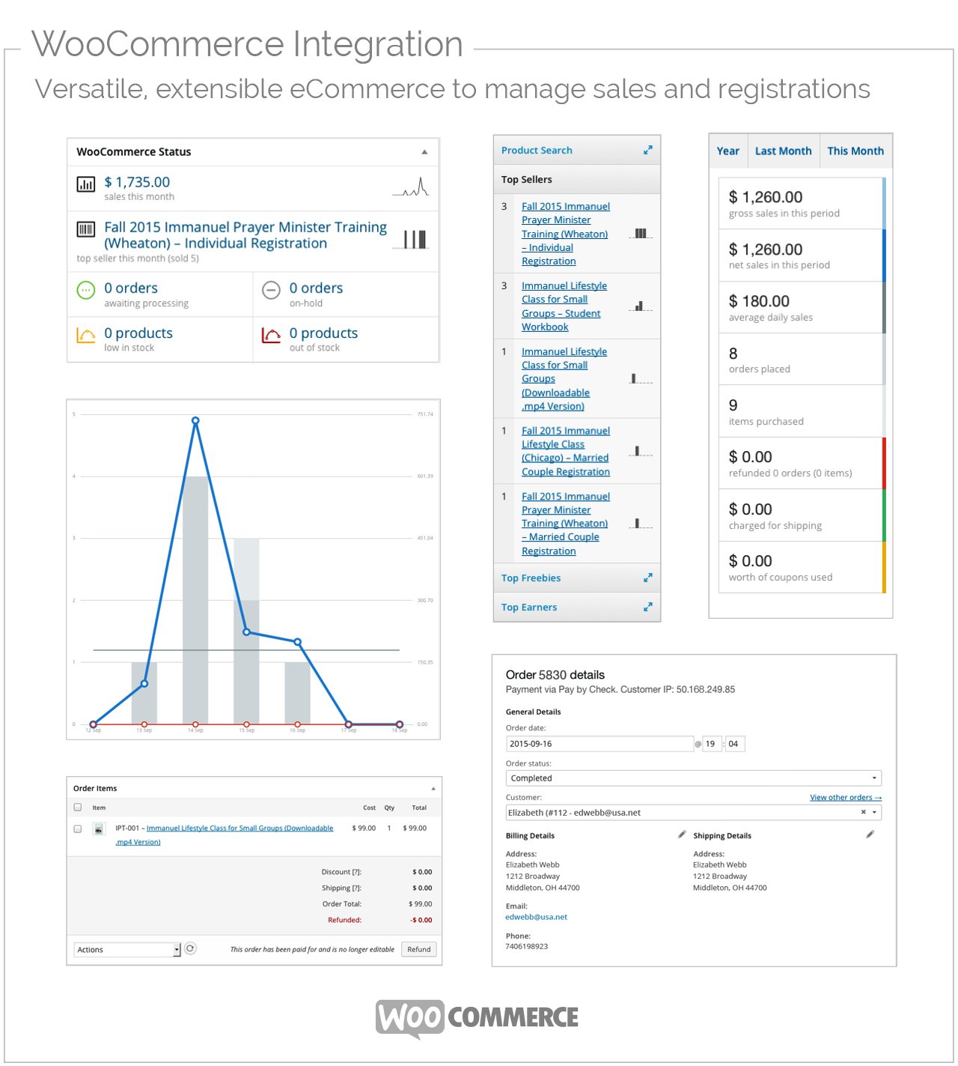This screenshot has height=1066, width=958.
Task: Click the charged for shipping green color bar
Action: [x=884, y=515]
